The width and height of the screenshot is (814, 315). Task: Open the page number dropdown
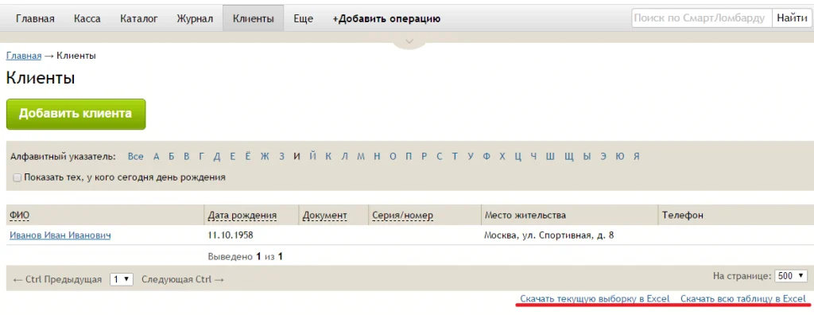tap(122, 279)
